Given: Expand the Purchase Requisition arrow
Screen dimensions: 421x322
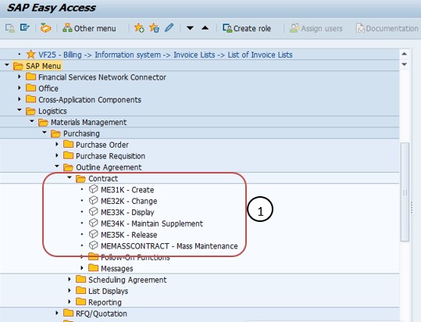Looking at the screenshot, I should click(57, 156).
